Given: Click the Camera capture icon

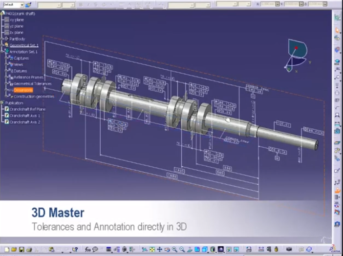Looking at the screenshot, I should coord(289,249).
